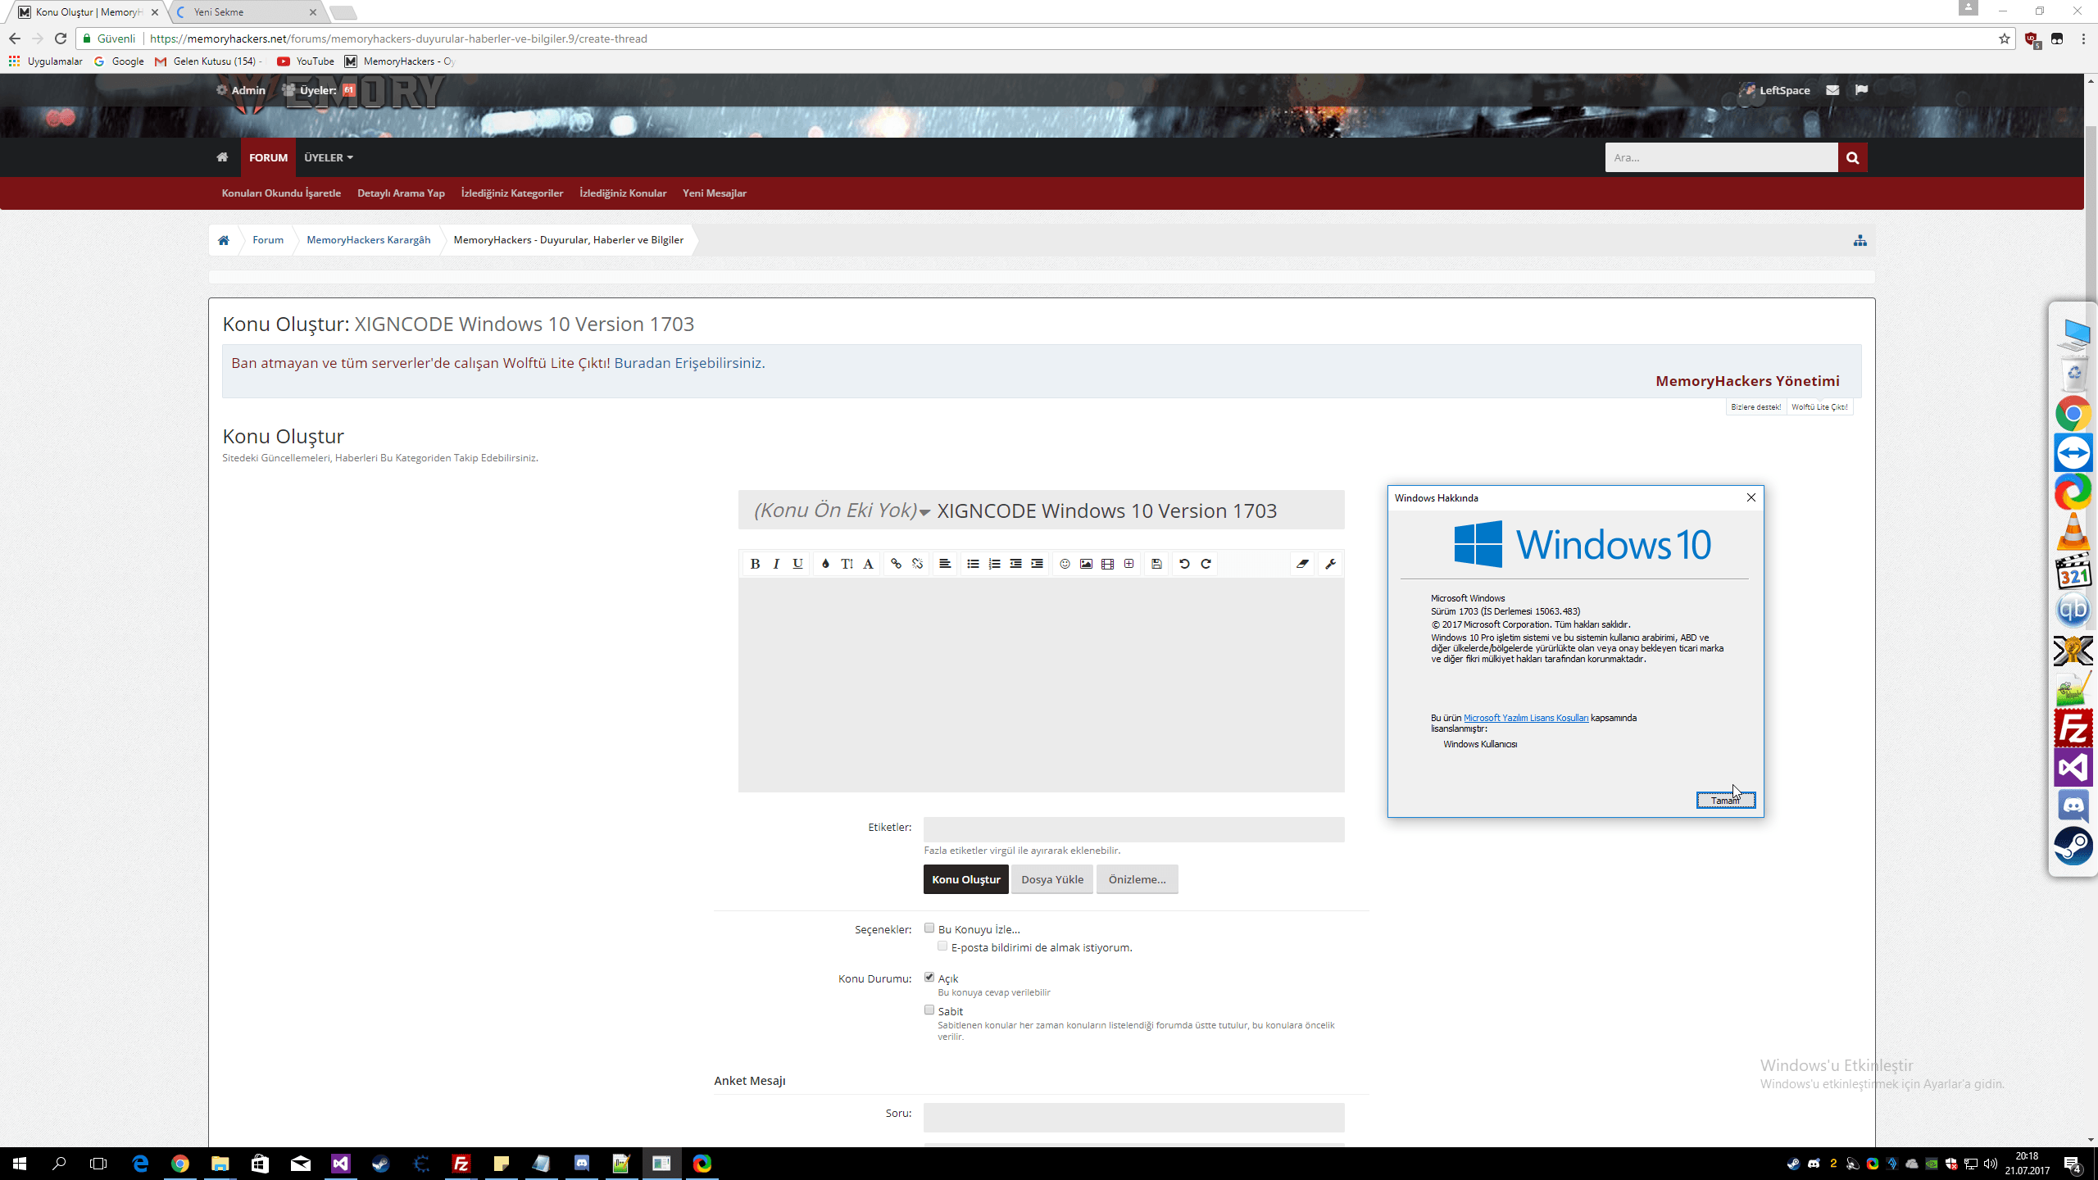
Task: Click the 'Dosya Yükle' upload button
Action: click(1052, 879)
